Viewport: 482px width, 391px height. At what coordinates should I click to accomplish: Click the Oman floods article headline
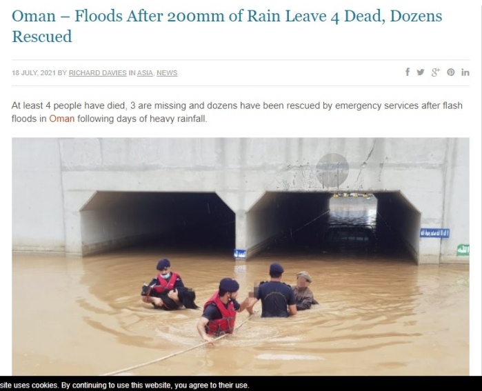[x=227, y=26]
